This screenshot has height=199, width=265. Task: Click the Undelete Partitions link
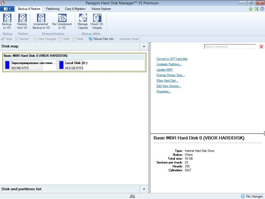tap(169, 64)
